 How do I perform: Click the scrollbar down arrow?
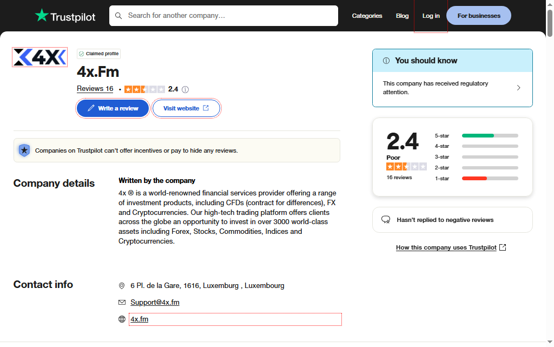[x=550, y=342]
